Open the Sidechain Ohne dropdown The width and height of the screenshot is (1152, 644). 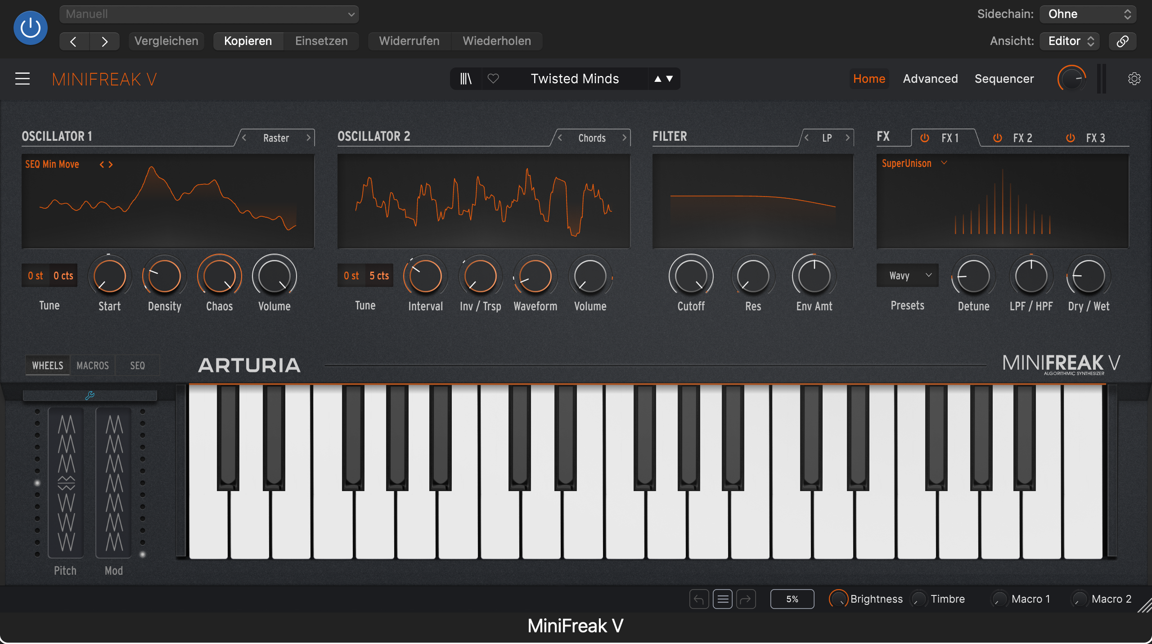point(1088,14)
